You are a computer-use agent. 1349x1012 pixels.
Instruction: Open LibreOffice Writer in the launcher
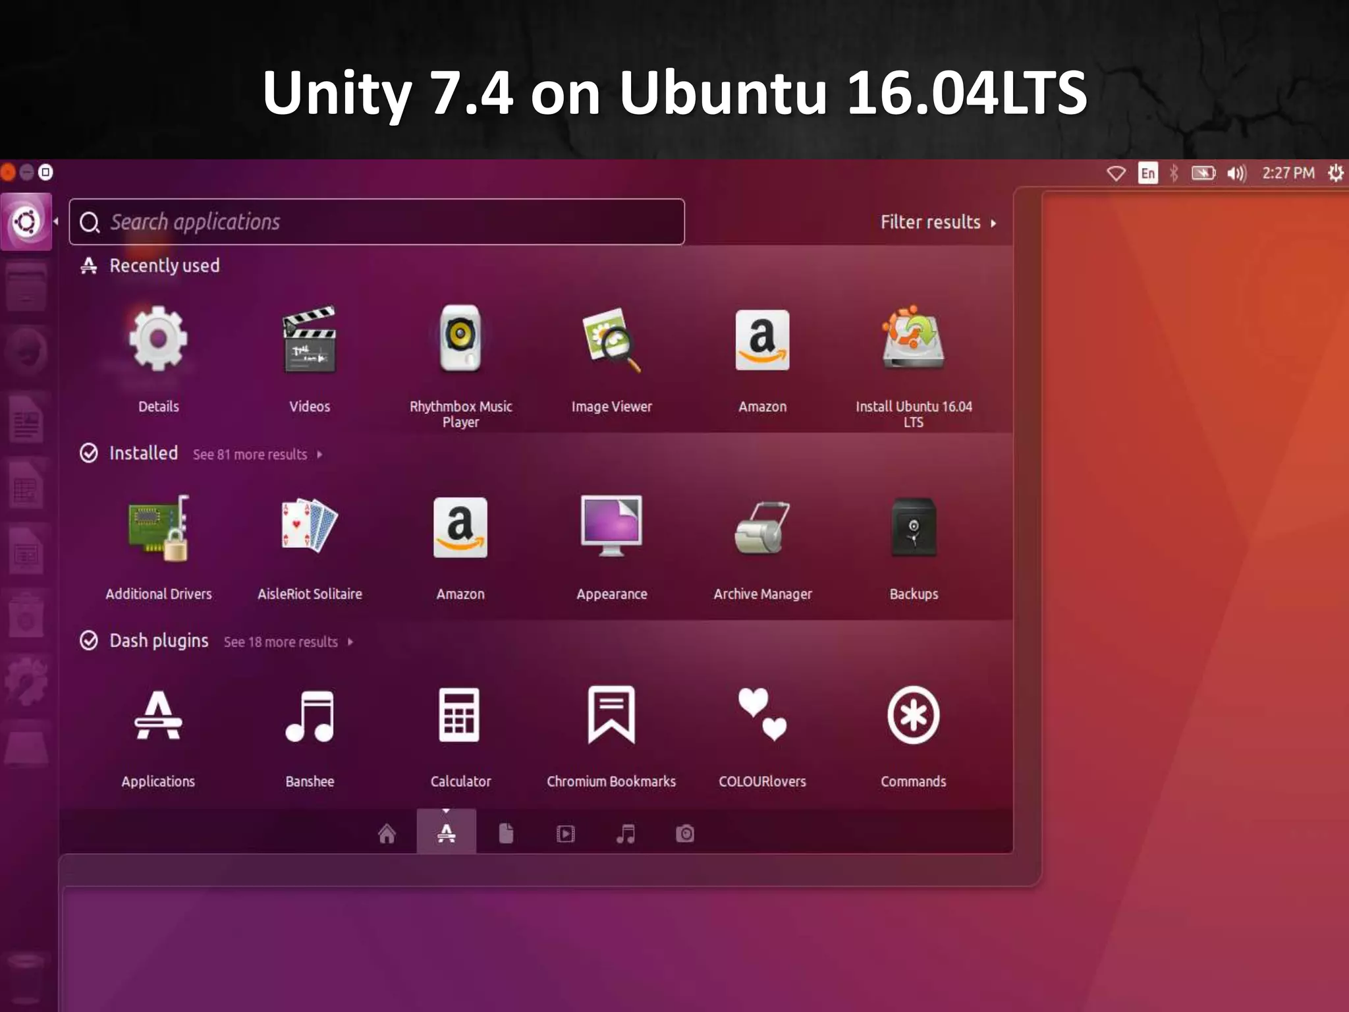(26, 418)
